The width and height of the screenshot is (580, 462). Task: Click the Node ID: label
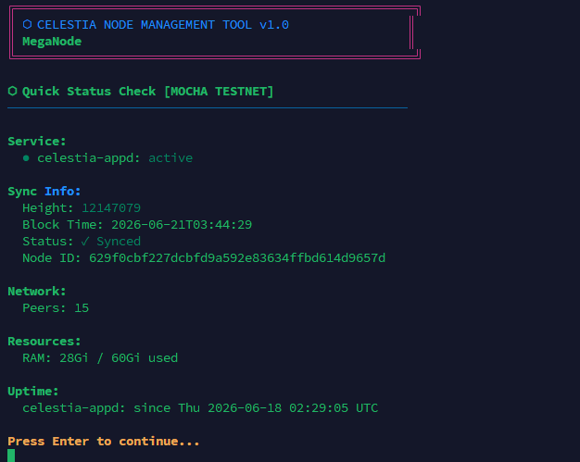pyautogui.click(x=52, y=258)
